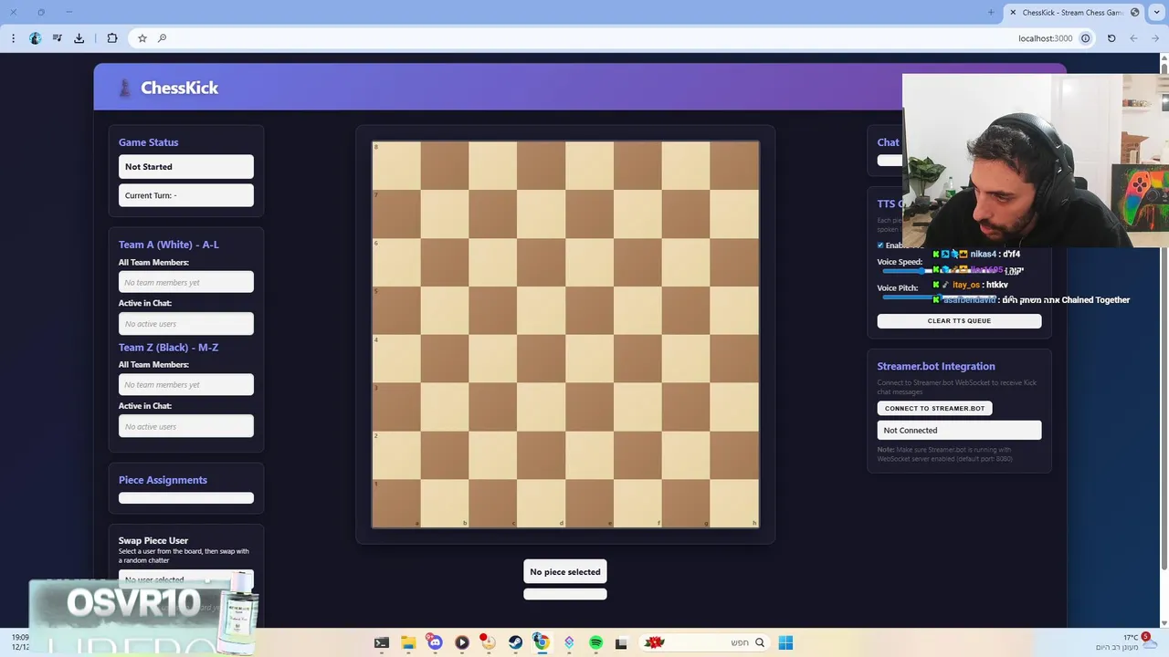Click the Team Z (Black) - M-Z heading
This screenshot has width=1169, height=657.
click(168, 348)
